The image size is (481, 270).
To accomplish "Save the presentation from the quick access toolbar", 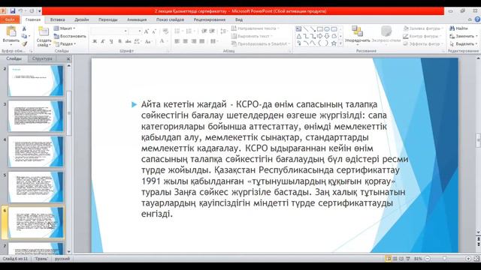I will click(x=13, y=11).
